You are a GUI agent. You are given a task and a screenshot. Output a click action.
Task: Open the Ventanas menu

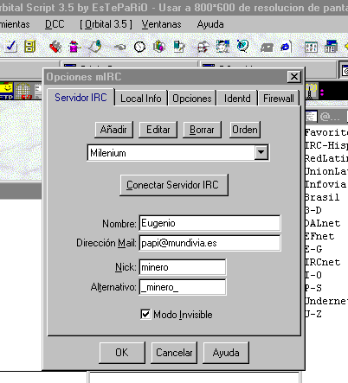click(161, 24)
